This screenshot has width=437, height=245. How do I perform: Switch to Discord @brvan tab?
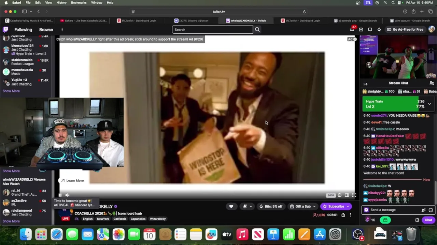191,20
